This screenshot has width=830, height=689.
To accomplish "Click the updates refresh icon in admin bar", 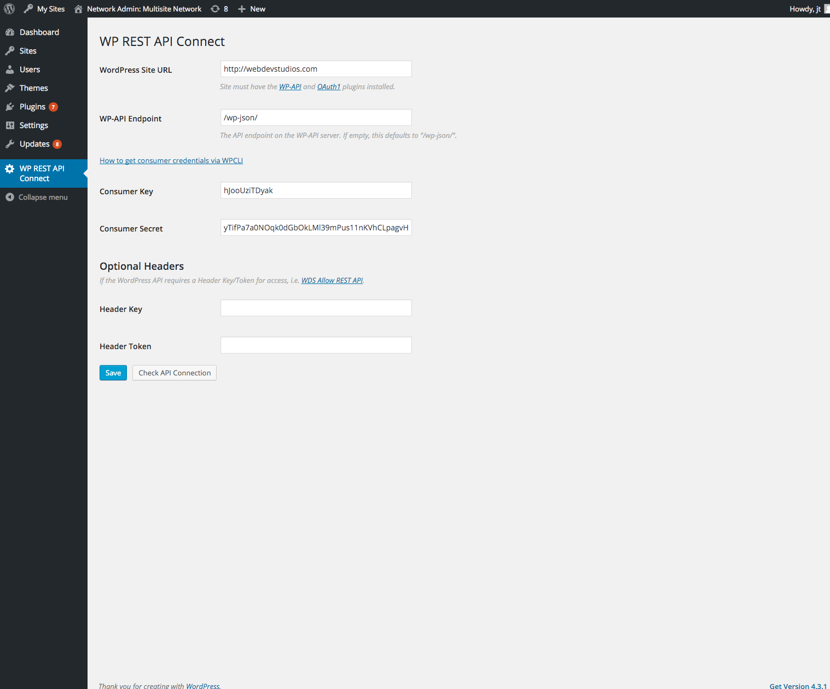I will coord(215,9).
